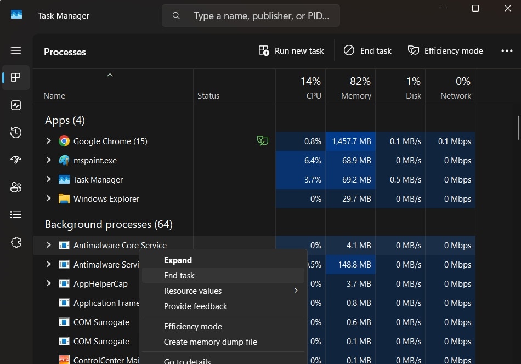This screenshot has width=521, height=364.
Task: Open the three-dot more options menu
Action: coord(507,51)
